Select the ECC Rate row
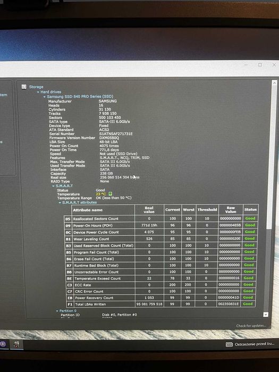 point(160,284)
